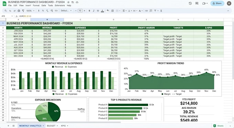
Task: Open the Extensions menu
Action: (60, 6)
